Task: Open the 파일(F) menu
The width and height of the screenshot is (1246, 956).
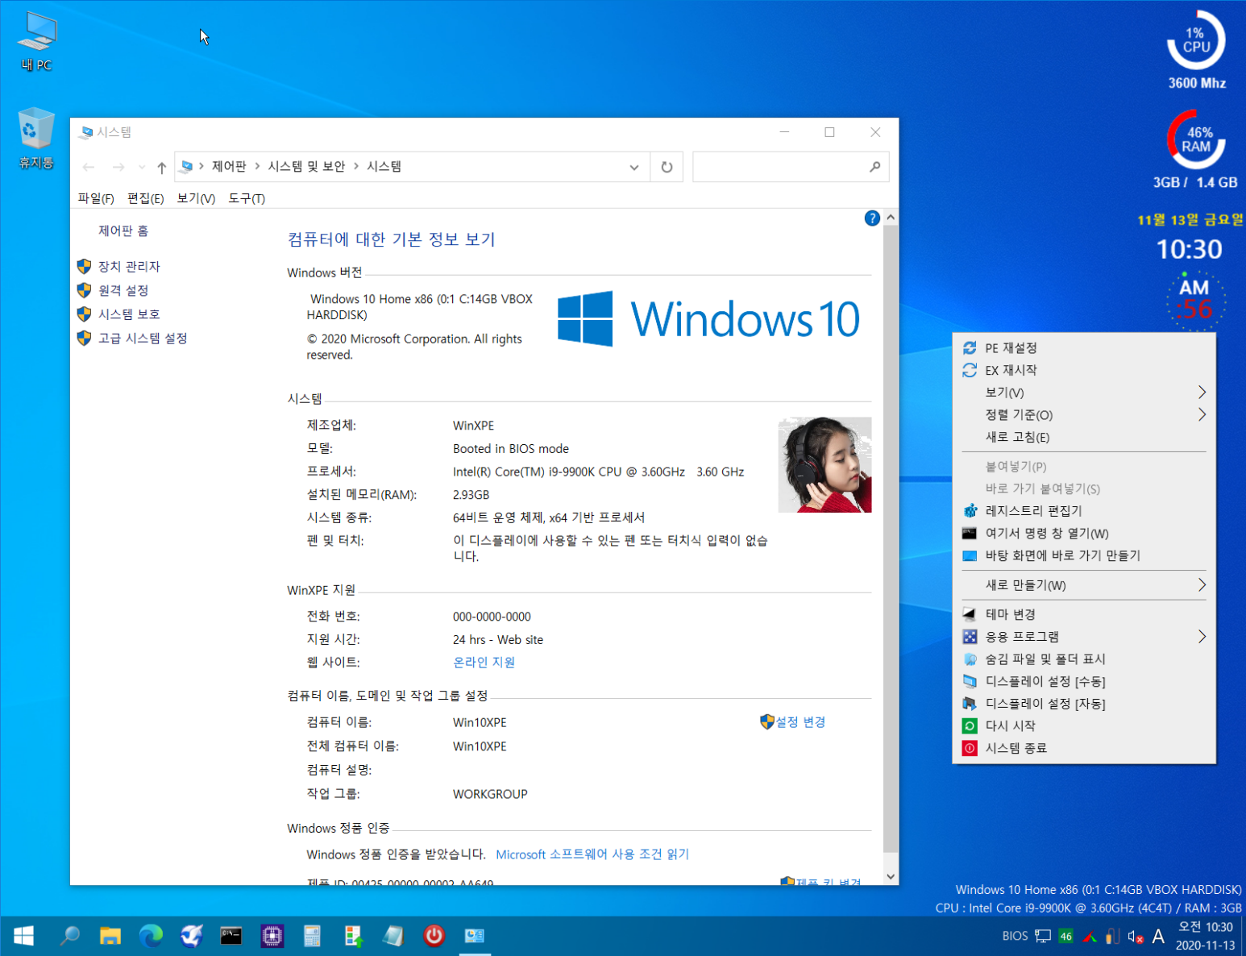Action: [x=96, y=198]
